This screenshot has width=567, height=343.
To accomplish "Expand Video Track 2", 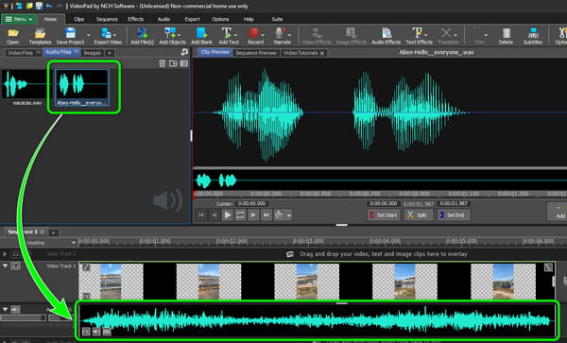I will 5,254.
